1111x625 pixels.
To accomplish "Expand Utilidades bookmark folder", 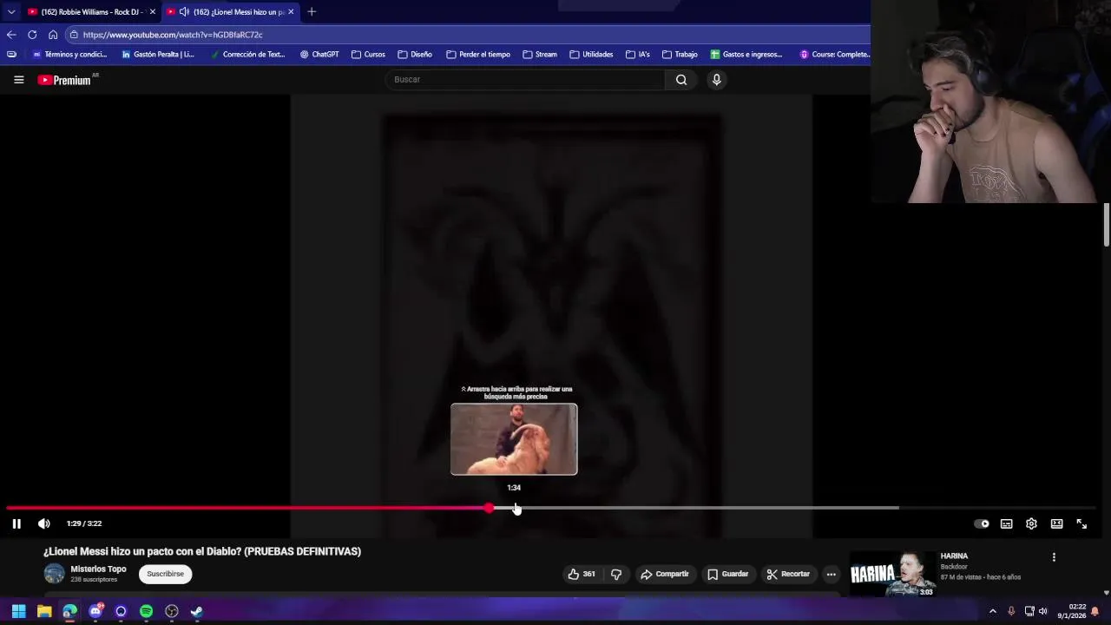I will pyautogui.click(x=591, y=54).
